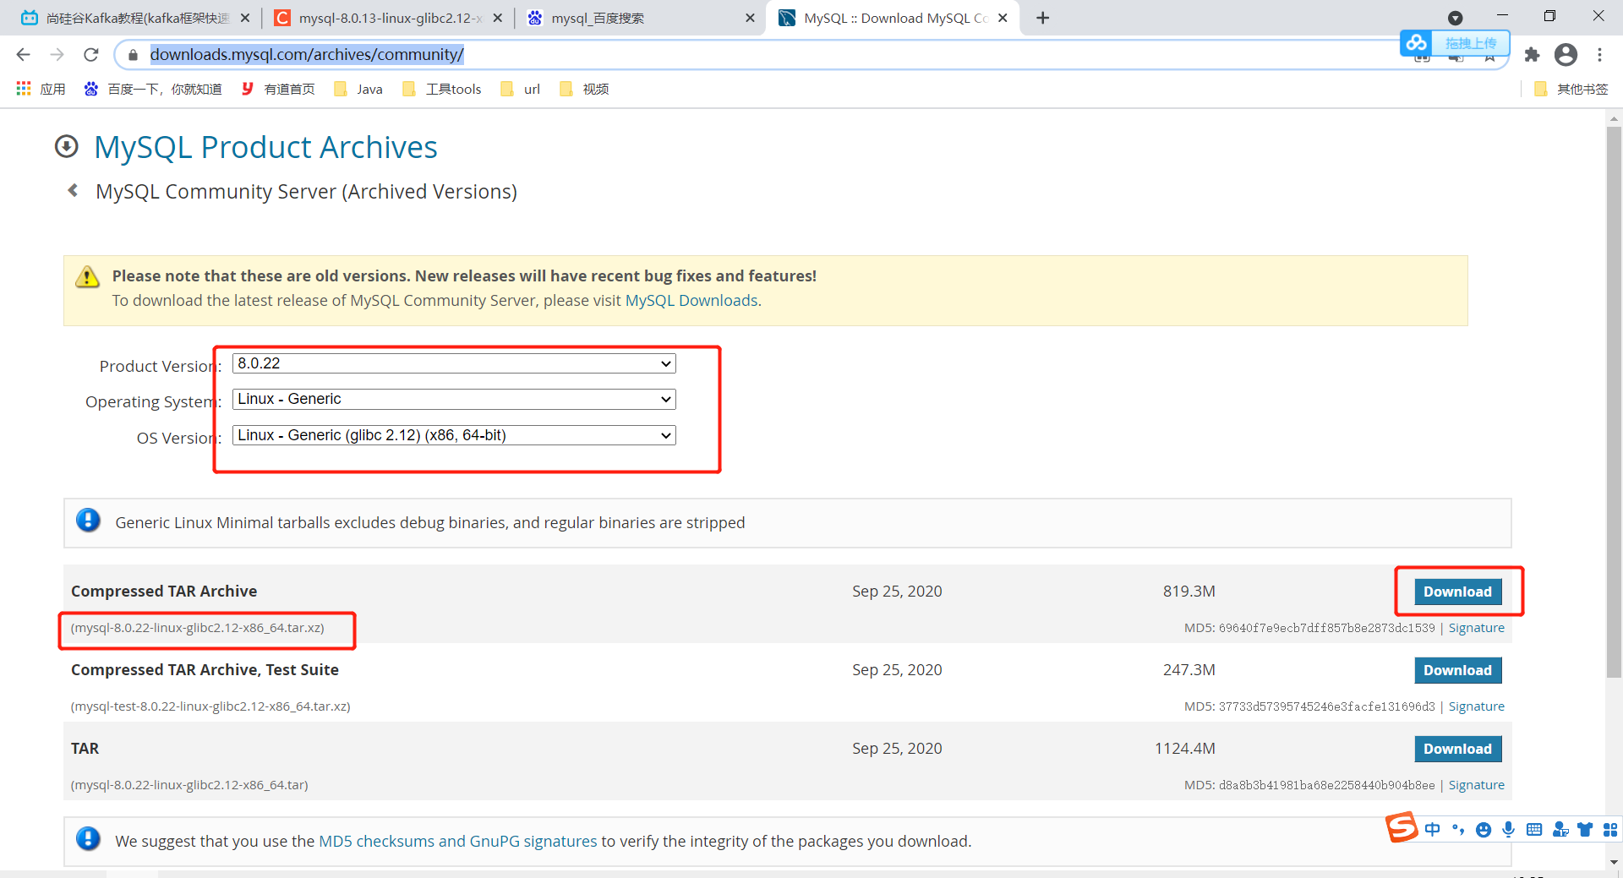Click the Sogou input method S logo

[1401, 827]
